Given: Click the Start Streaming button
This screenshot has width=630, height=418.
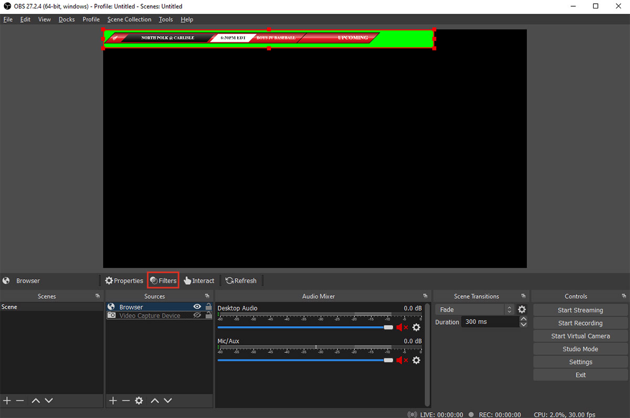Looking at the screenshot, I should 580,310.
